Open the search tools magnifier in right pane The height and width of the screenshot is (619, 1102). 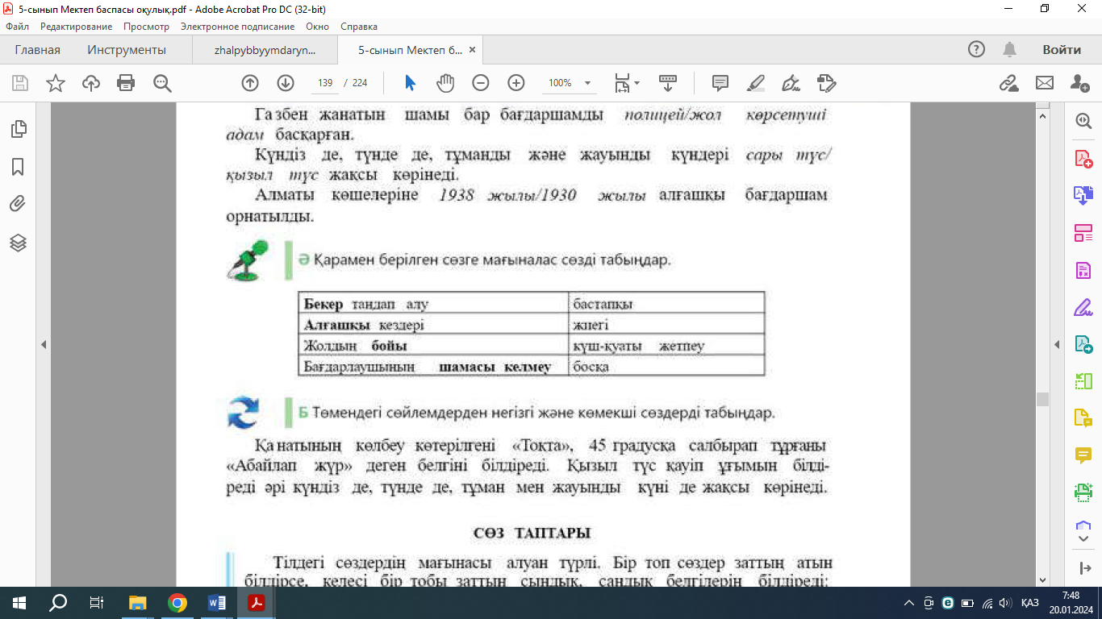pos(1083,121)
